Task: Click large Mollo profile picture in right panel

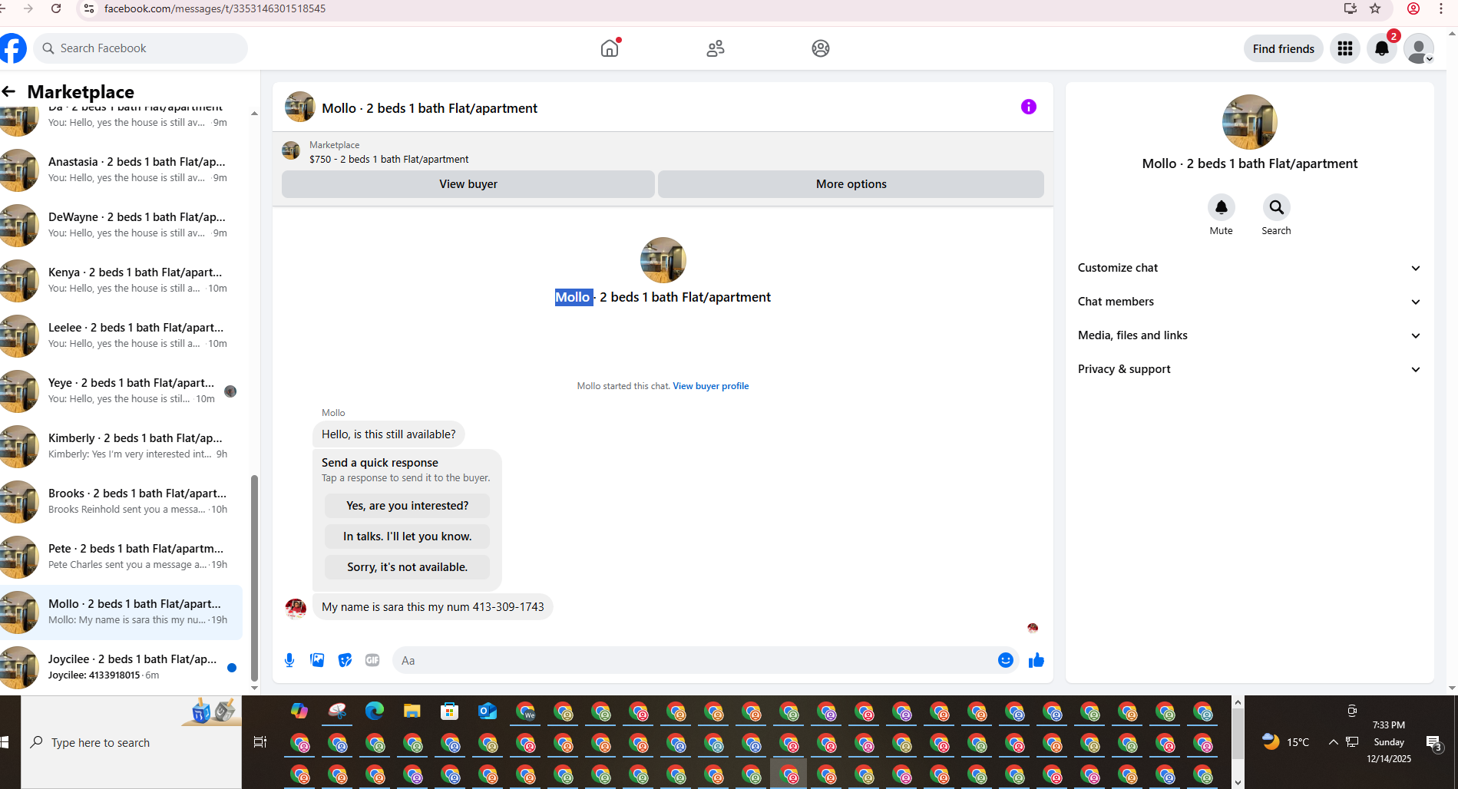Action: click(1250, 122)
